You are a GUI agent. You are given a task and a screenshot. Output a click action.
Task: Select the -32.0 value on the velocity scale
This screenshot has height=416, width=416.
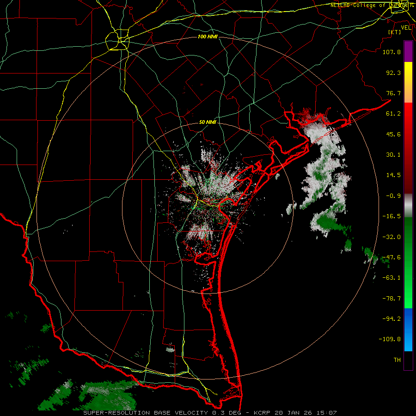[392, 237]
